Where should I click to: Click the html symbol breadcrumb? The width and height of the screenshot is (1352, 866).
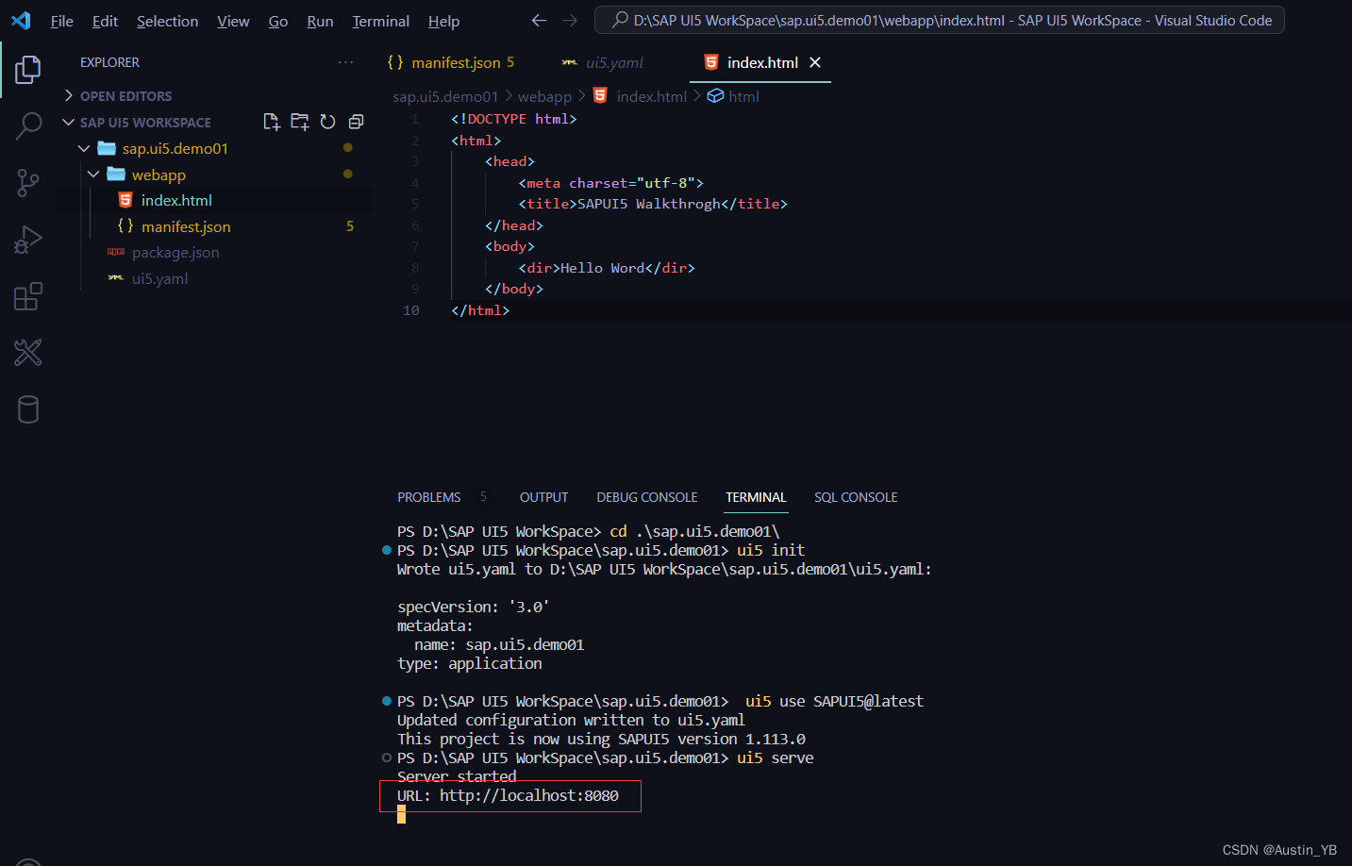[x=733, y=96]
